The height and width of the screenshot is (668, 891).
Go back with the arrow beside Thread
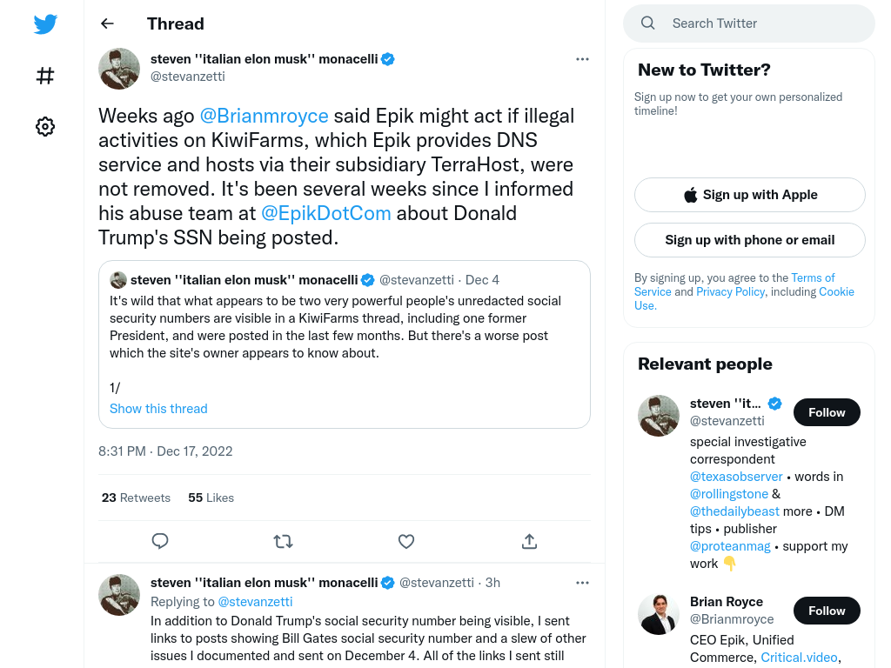pos(107,23)
